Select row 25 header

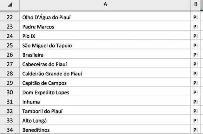pos(10,45)
